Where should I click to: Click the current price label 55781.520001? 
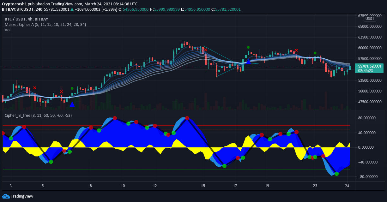click(370, 66)
